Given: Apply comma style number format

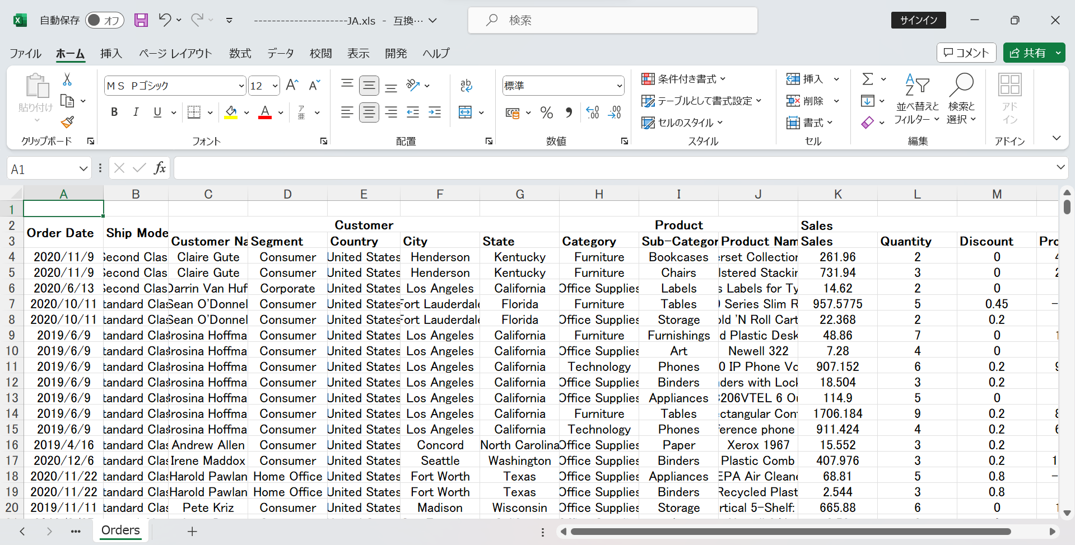Looking at the screenshot, I should point(569,112).
